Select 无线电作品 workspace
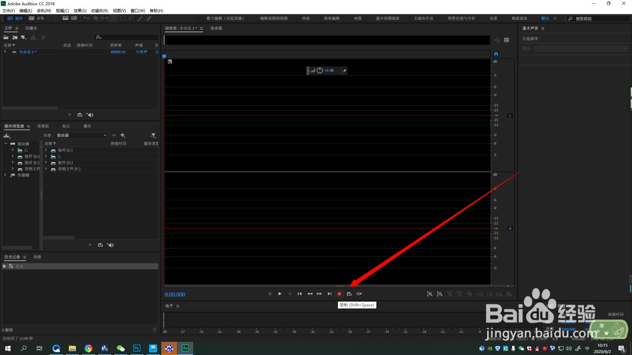This screenshot has height=355, width=632. 423,19
